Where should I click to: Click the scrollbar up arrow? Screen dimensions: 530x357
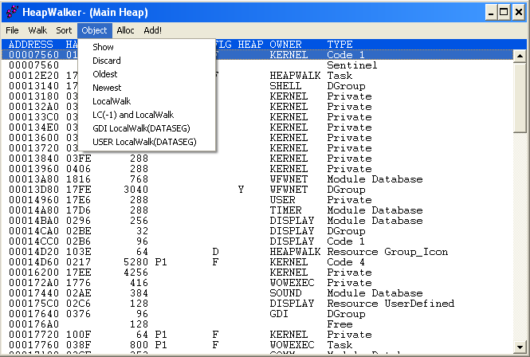[x=520, y=56]
